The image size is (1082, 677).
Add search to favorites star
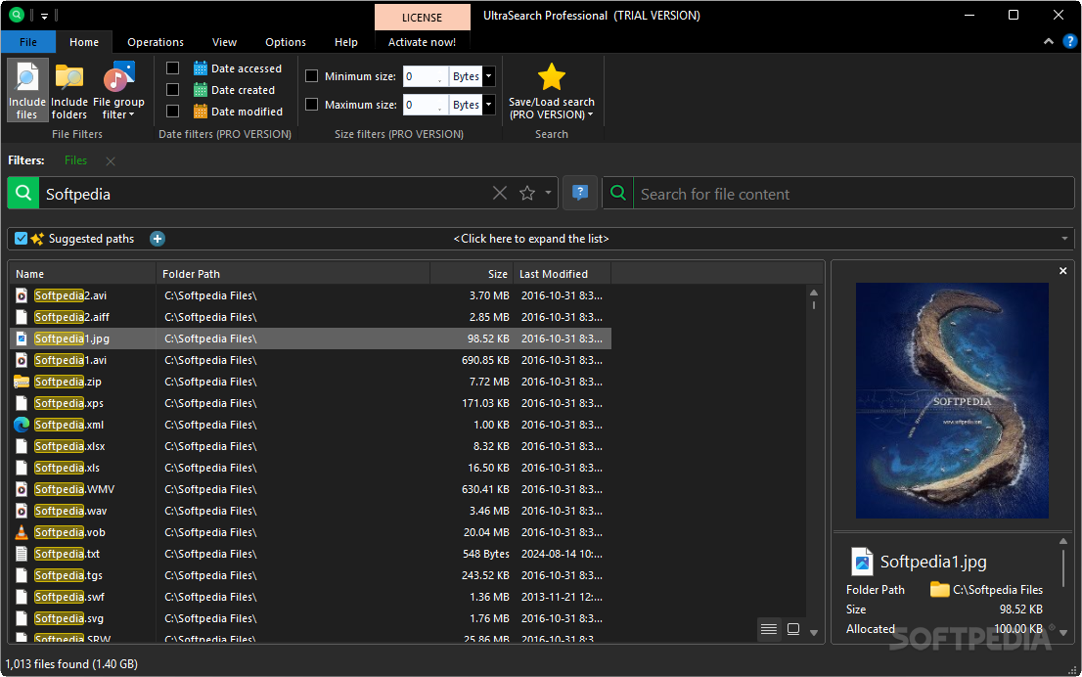pos(527,194)
